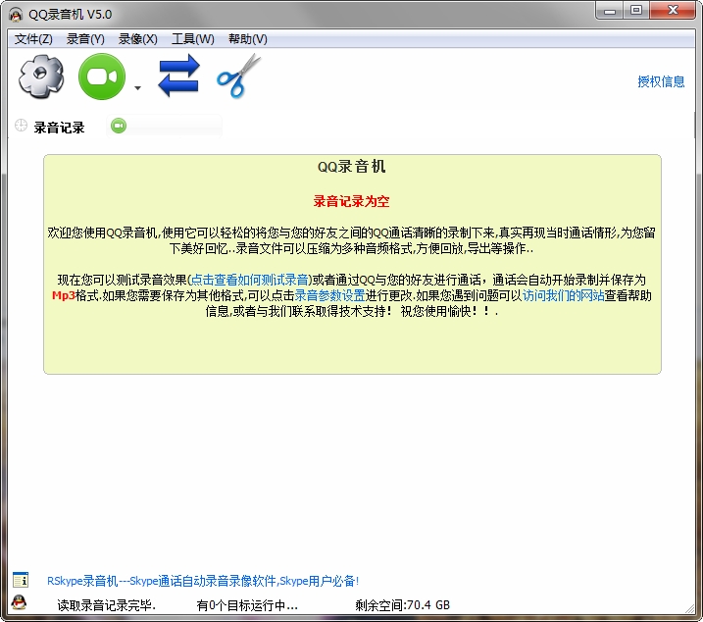The height and width of the screenshot is (622, 703).
Task: Click the RSkype录音机 promotion link
Action: pyautogui.click(x=203, y=581)
